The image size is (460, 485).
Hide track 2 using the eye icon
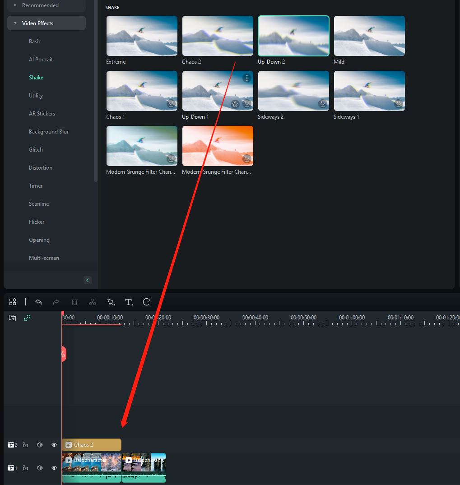coord(54,445)
